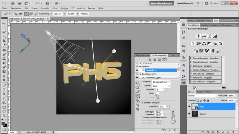
Task: Click the foreground color swatch in toolbox
Action: click(x=3, y=123)
